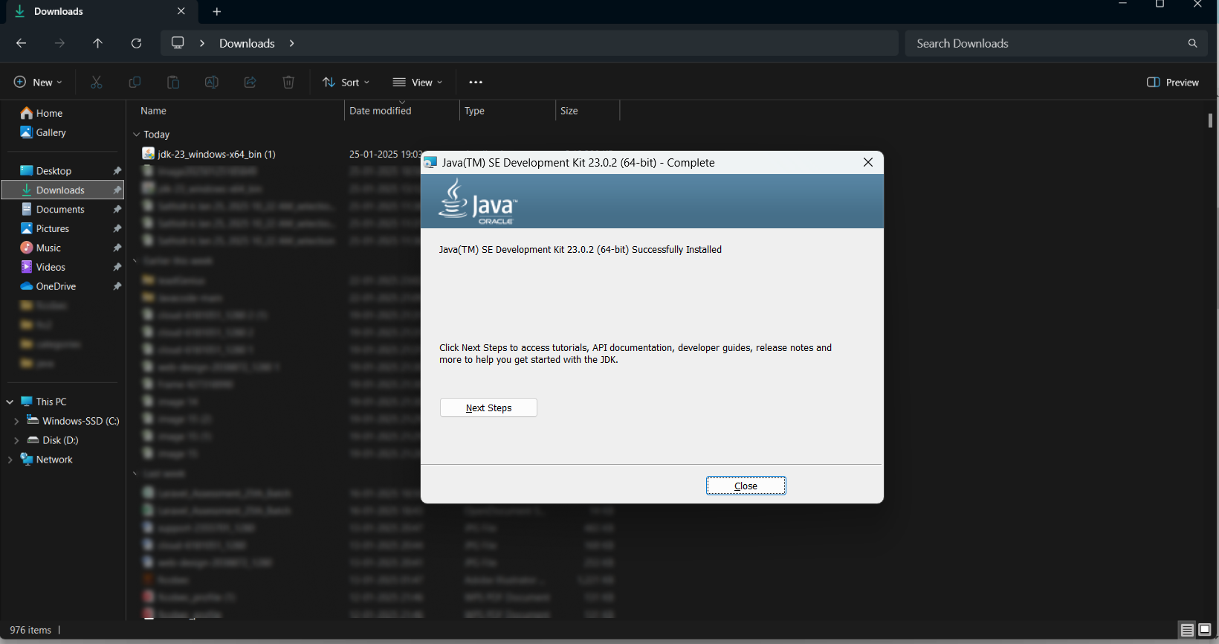Screen dimensions: 1219x644
Task: Open Gallery in navigation pane
Action: (x=51, y=132)
